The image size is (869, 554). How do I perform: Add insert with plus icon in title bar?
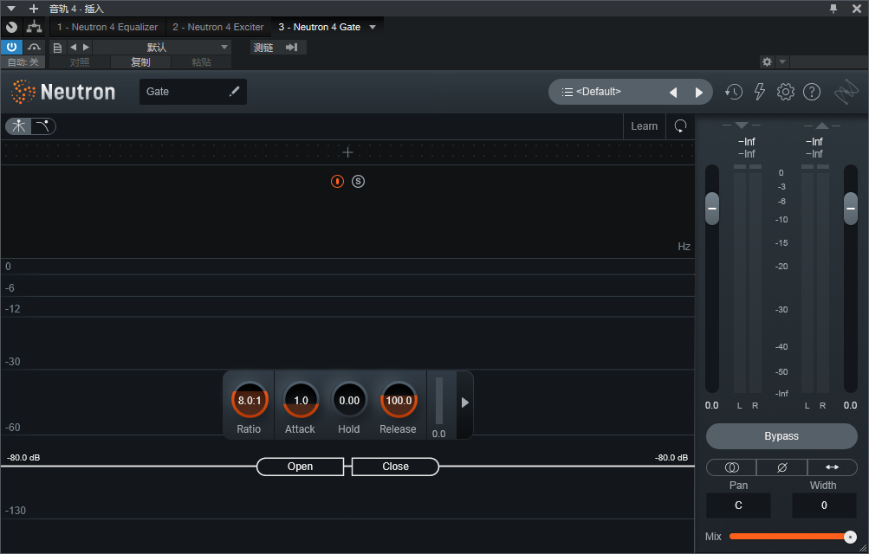(x=34, y=9)
